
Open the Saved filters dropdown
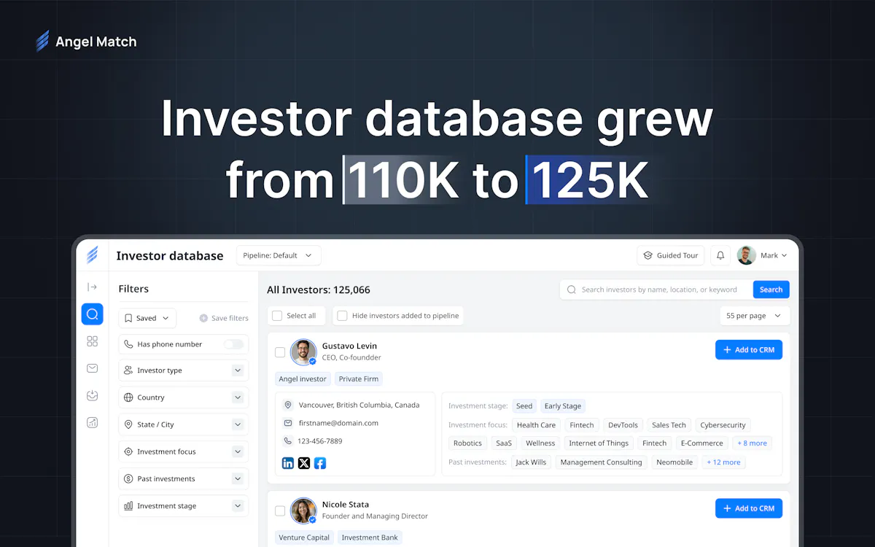tap(147, 318)
